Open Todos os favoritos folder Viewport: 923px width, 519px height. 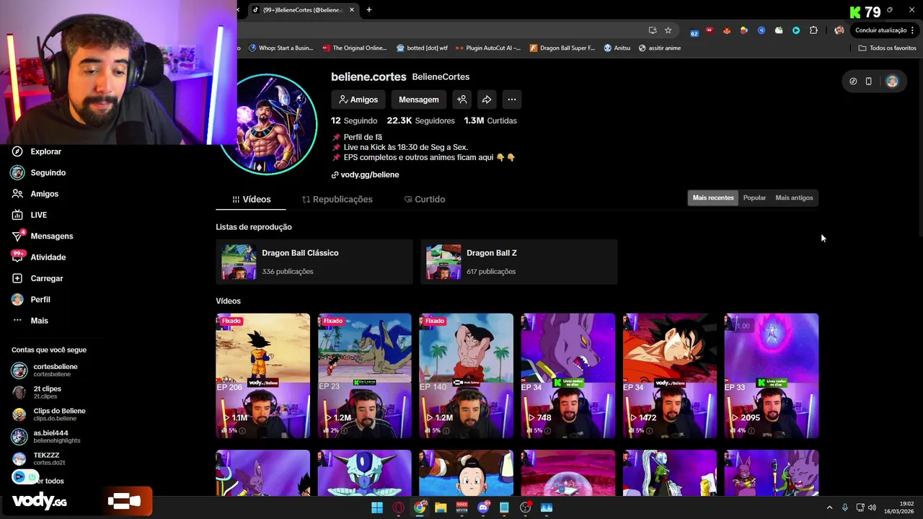click(887, 48)
